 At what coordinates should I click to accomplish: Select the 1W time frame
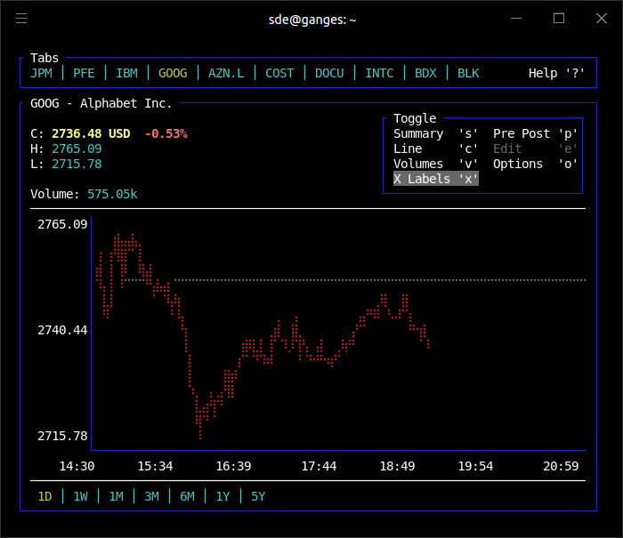point(81,497)
